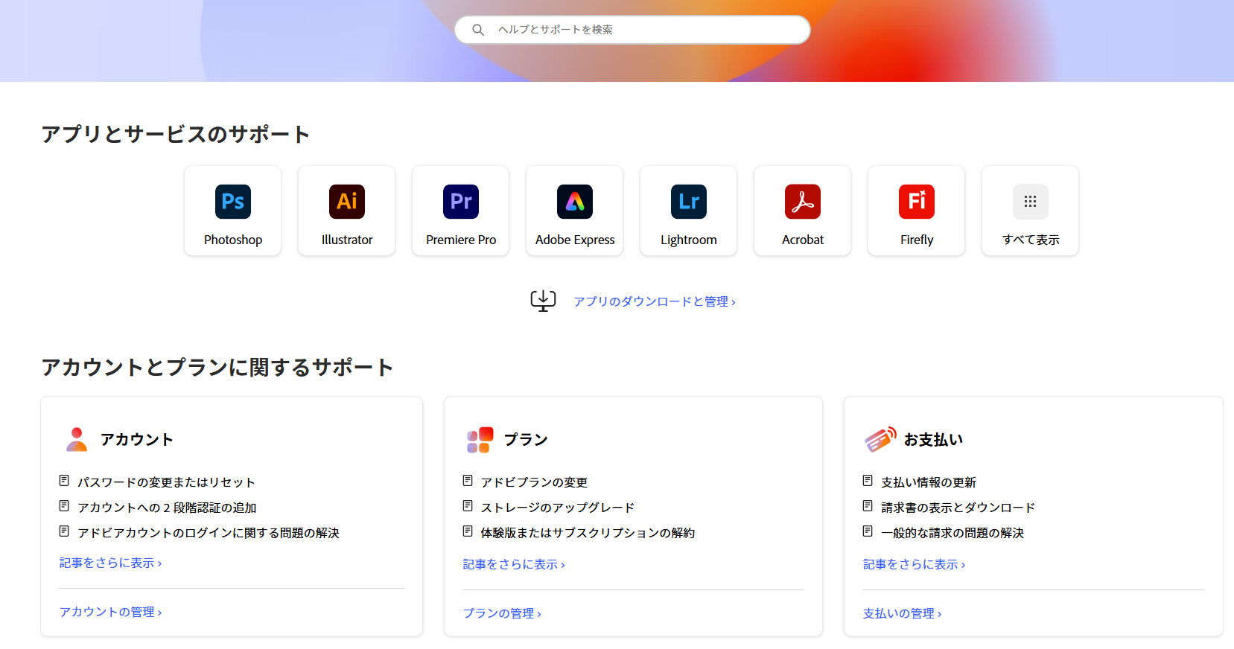Screen dimensions: 1234x649
Task: Open the Firefly support tile
Action: (917, 211)
